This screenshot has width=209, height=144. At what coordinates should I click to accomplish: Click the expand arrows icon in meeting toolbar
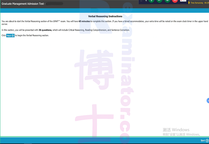click(146, 1)
